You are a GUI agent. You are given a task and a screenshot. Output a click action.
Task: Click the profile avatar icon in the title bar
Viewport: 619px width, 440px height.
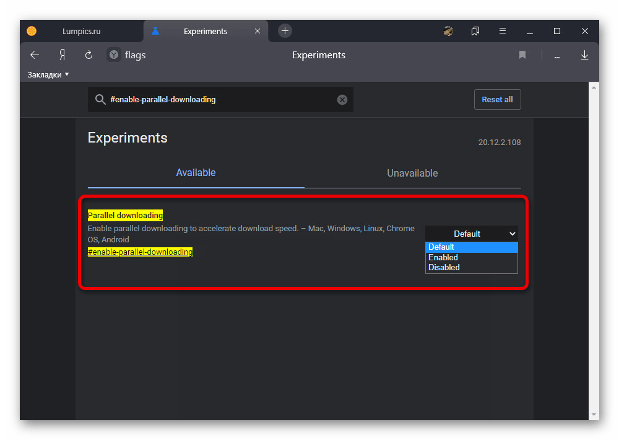449,31
